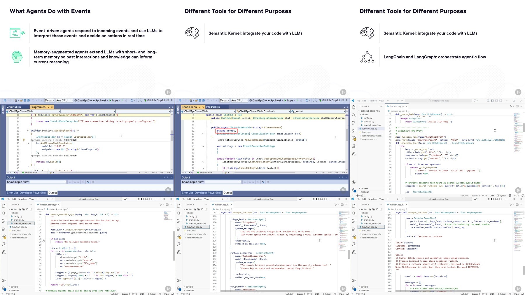Open the _kernel member dropdown

tap(318, 111)
